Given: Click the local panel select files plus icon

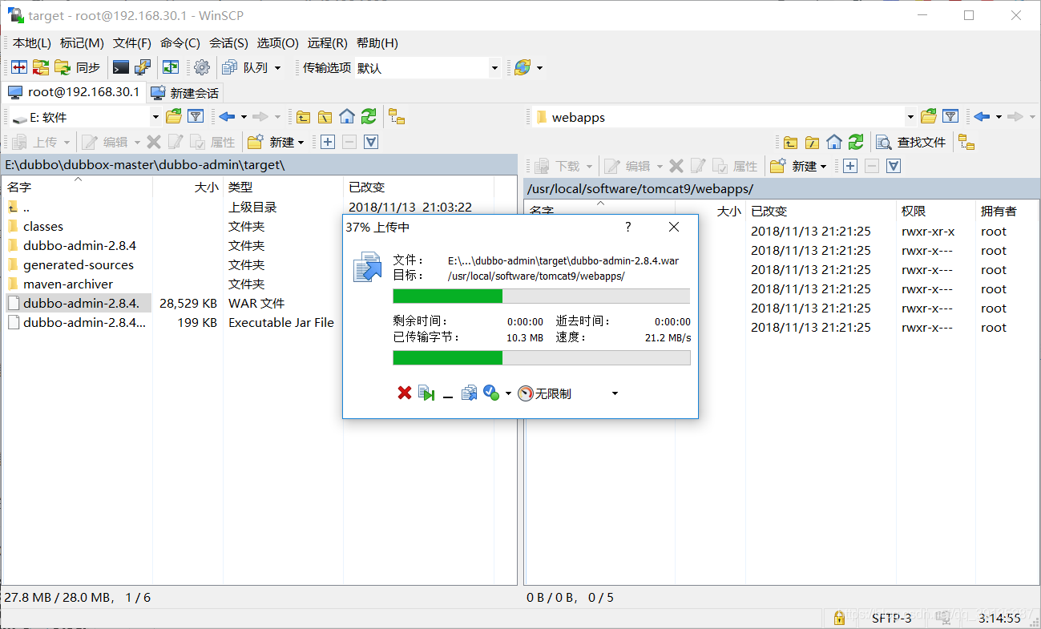Looking at the screenshot, I should pos(327,142).
